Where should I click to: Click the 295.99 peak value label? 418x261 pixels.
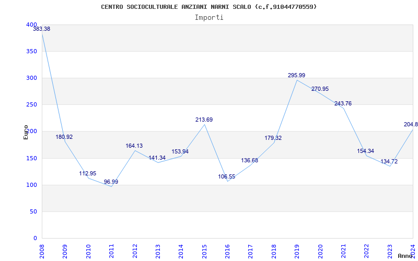click(296, 75)
